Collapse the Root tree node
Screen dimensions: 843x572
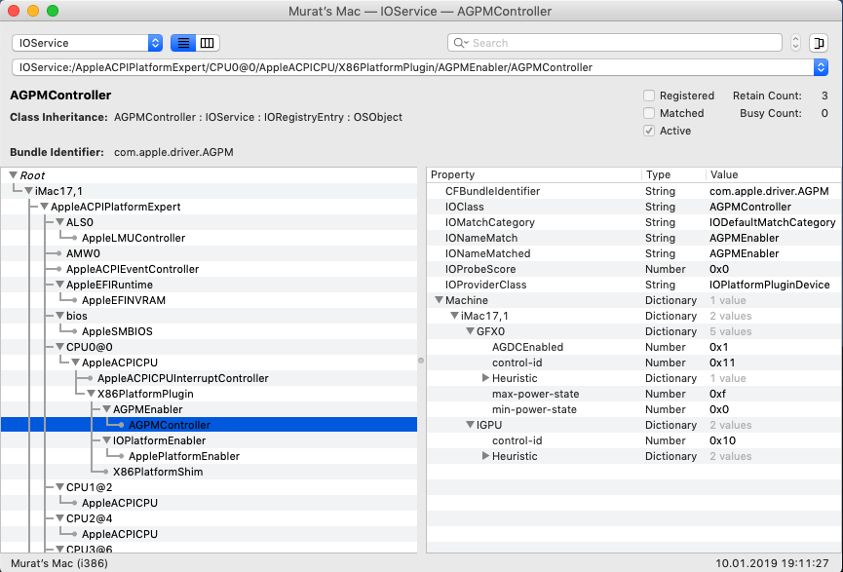pos(14,175)
